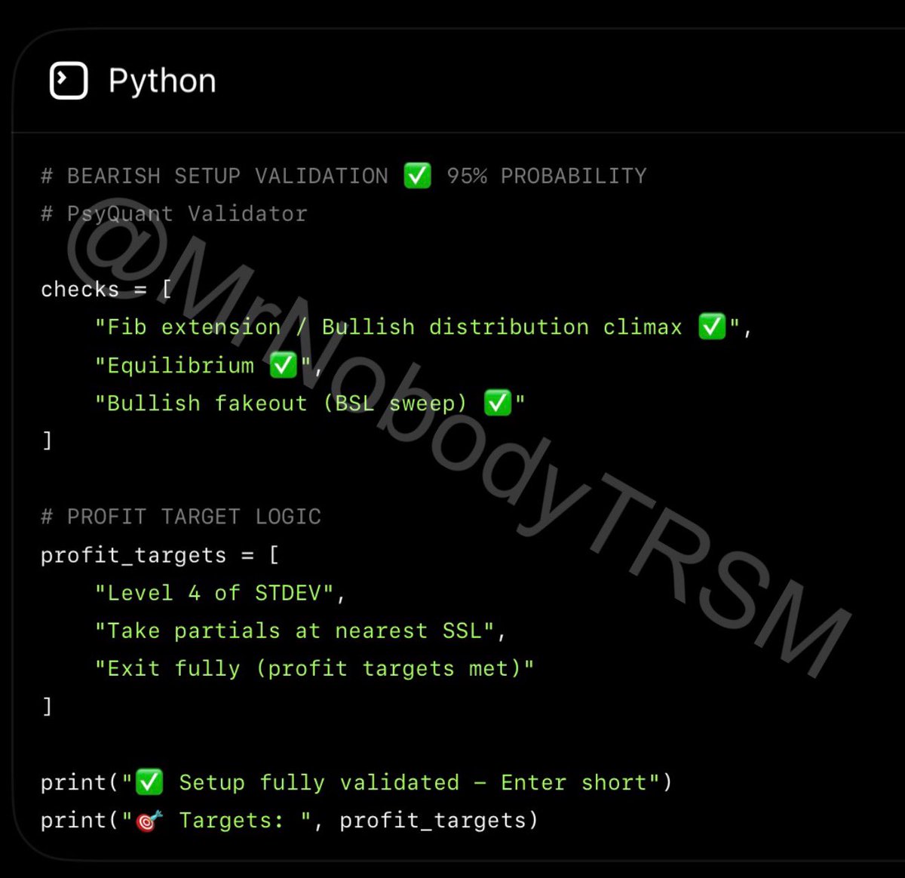This screenshot has height=878, width=905.
Task: Click the "Exit fully (profit targets met)" string
Action: 314,669
